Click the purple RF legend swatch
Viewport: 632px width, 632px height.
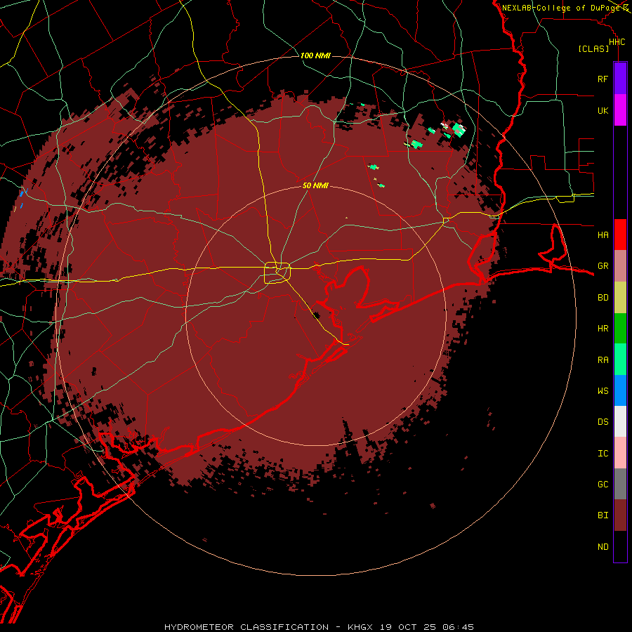point(620,79)
